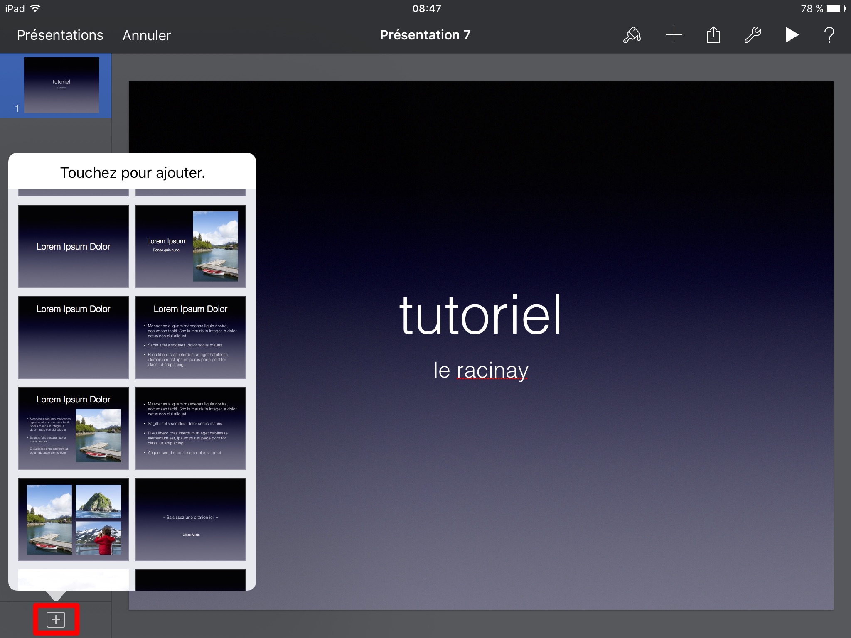Add bullets-only layout slide
851x638 pixels.
[190, 428]
